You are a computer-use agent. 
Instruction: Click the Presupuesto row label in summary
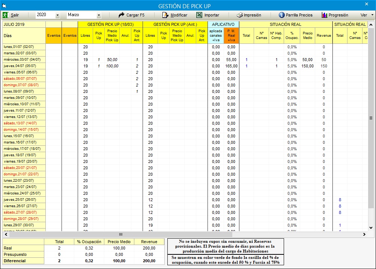pos(23,254)
